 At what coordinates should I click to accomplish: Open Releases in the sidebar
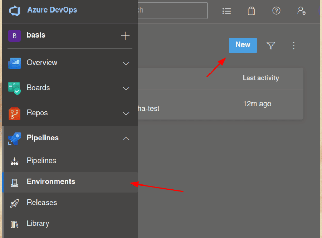pyautogui.click(x=42, y=203)
